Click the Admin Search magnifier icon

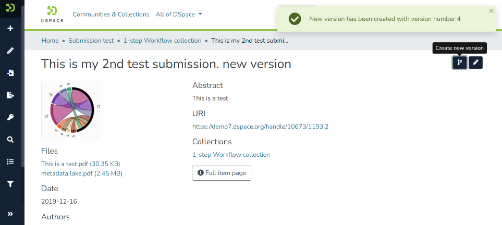pyautogui.click(x=10, y=140)
